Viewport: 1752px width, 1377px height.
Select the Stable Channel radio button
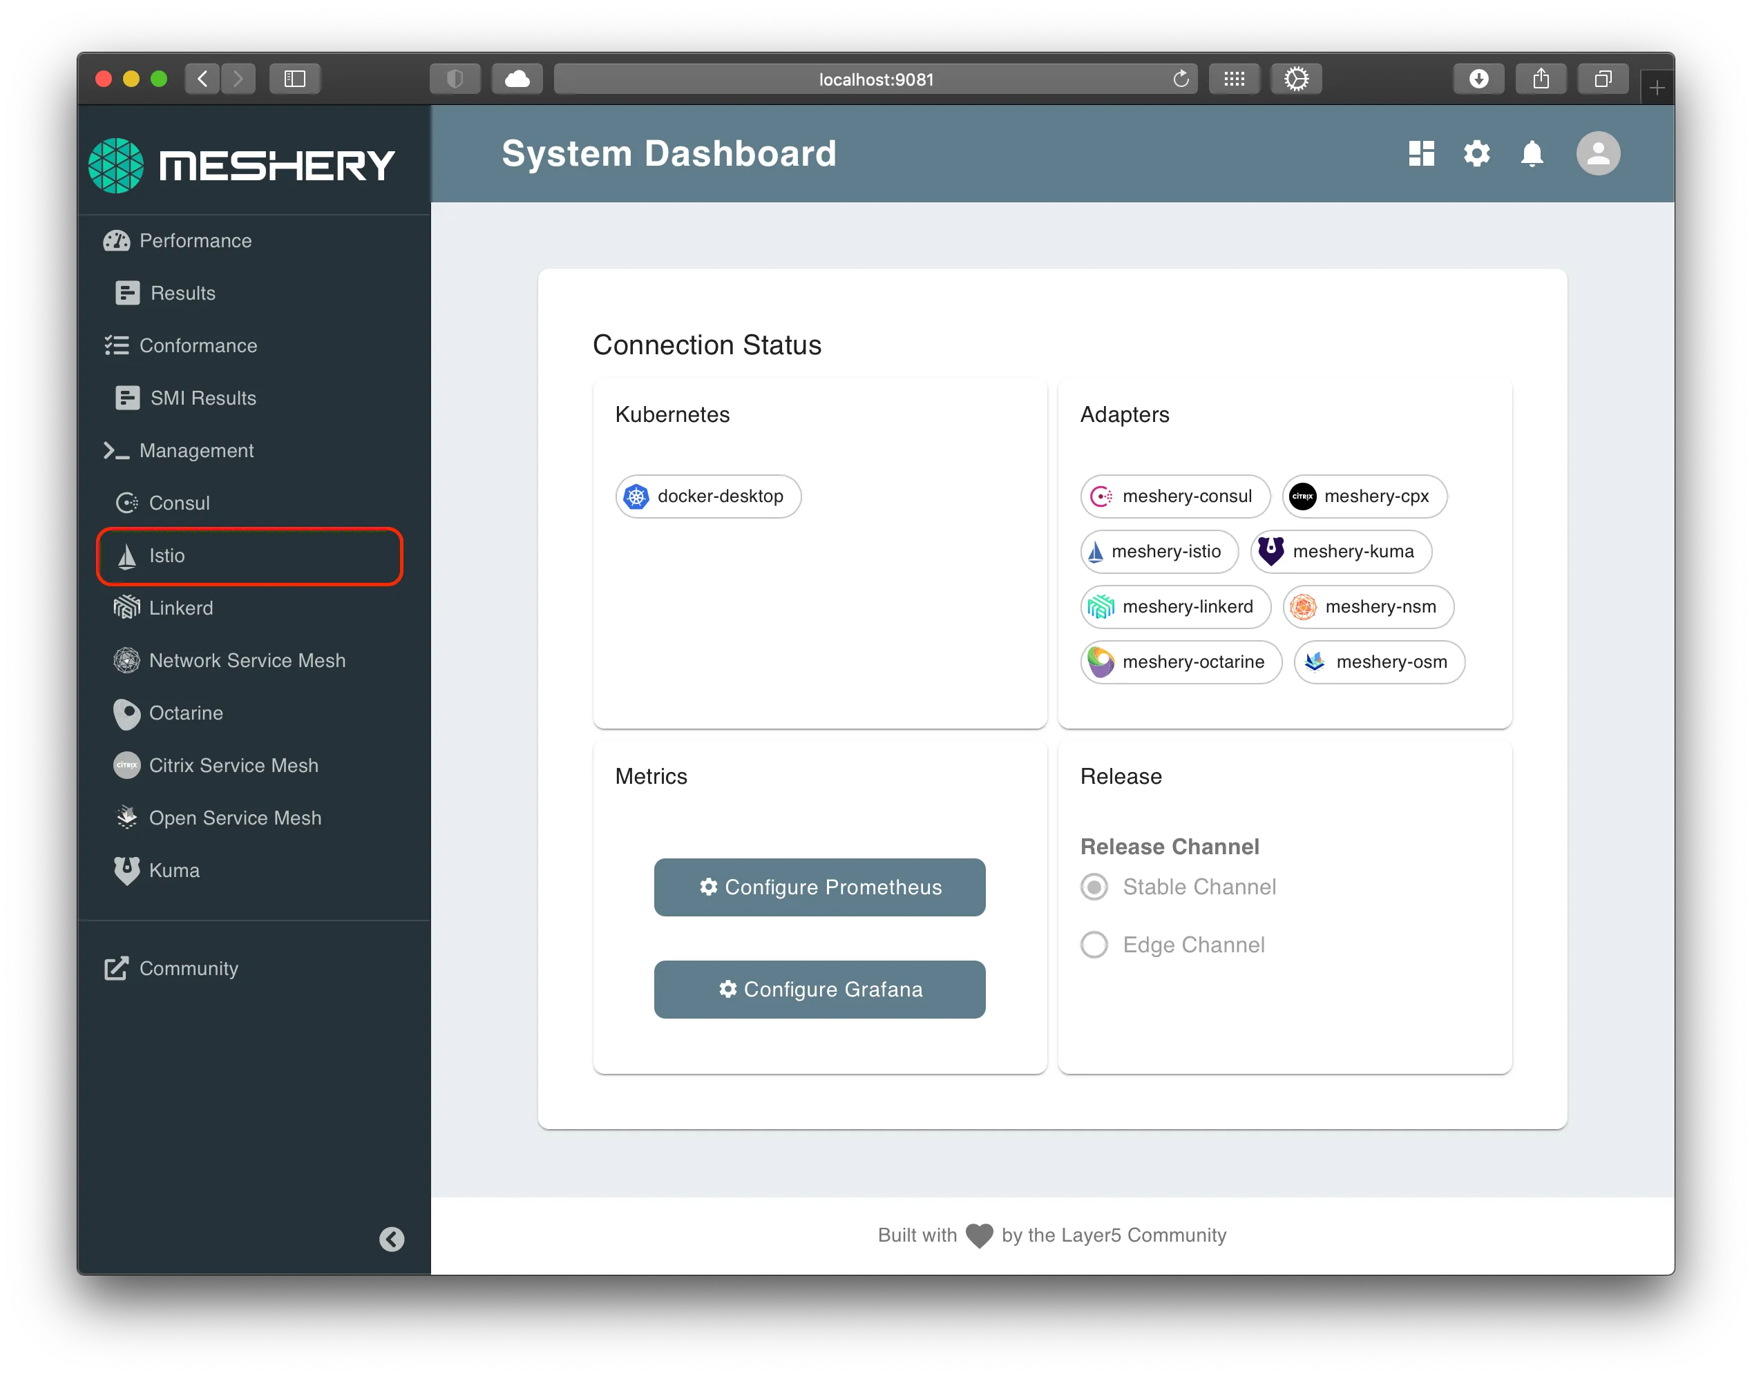[1094, 887]
